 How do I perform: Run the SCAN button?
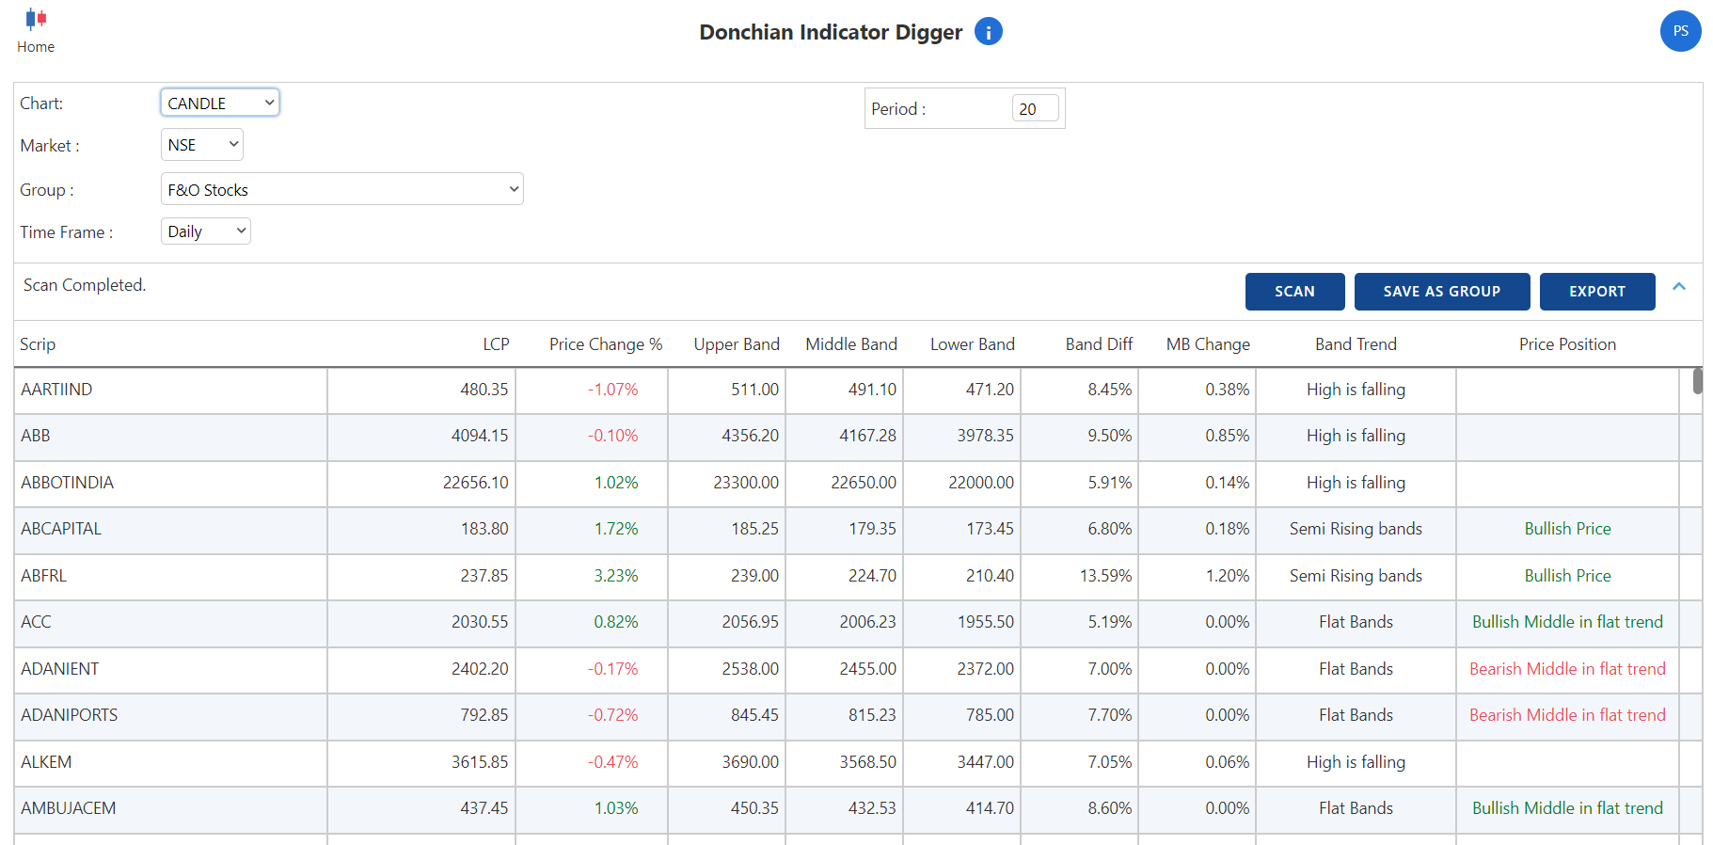tap(1294, 292)
